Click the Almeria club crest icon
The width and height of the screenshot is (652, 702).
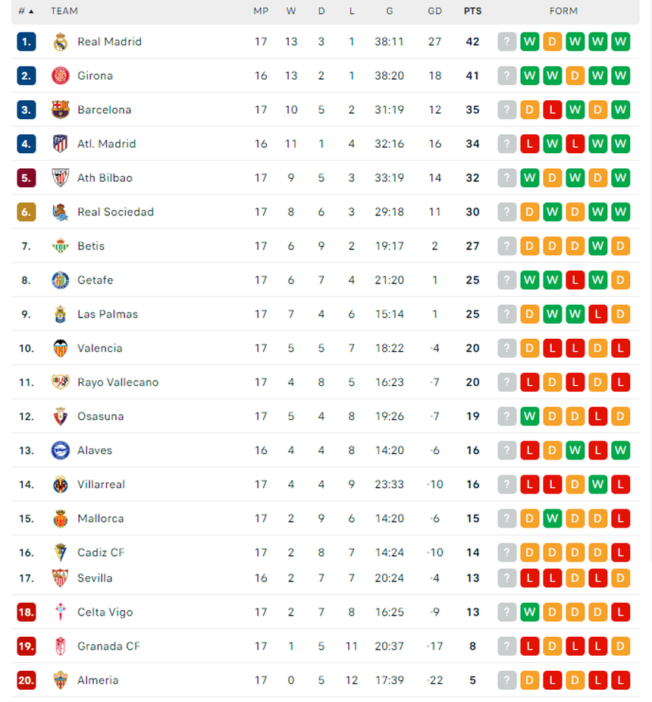(x=61, y=680)
